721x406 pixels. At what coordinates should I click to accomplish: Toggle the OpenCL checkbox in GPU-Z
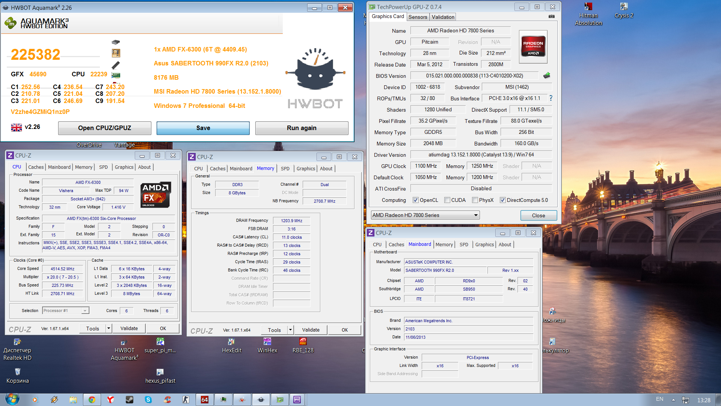point(416,200)
